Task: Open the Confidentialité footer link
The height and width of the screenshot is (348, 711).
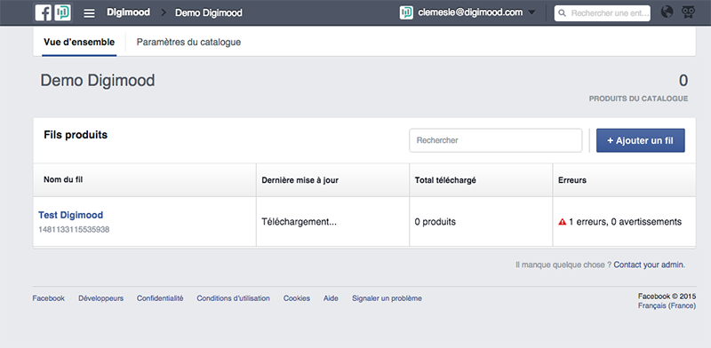Action: click(160, 298)
